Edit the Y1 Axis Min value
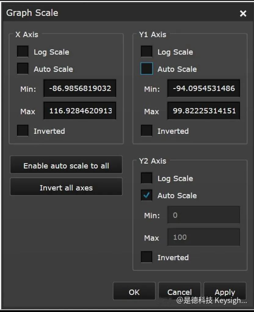Image resolution: width=254 pixels, height=312 pixels. pos(203,88)
